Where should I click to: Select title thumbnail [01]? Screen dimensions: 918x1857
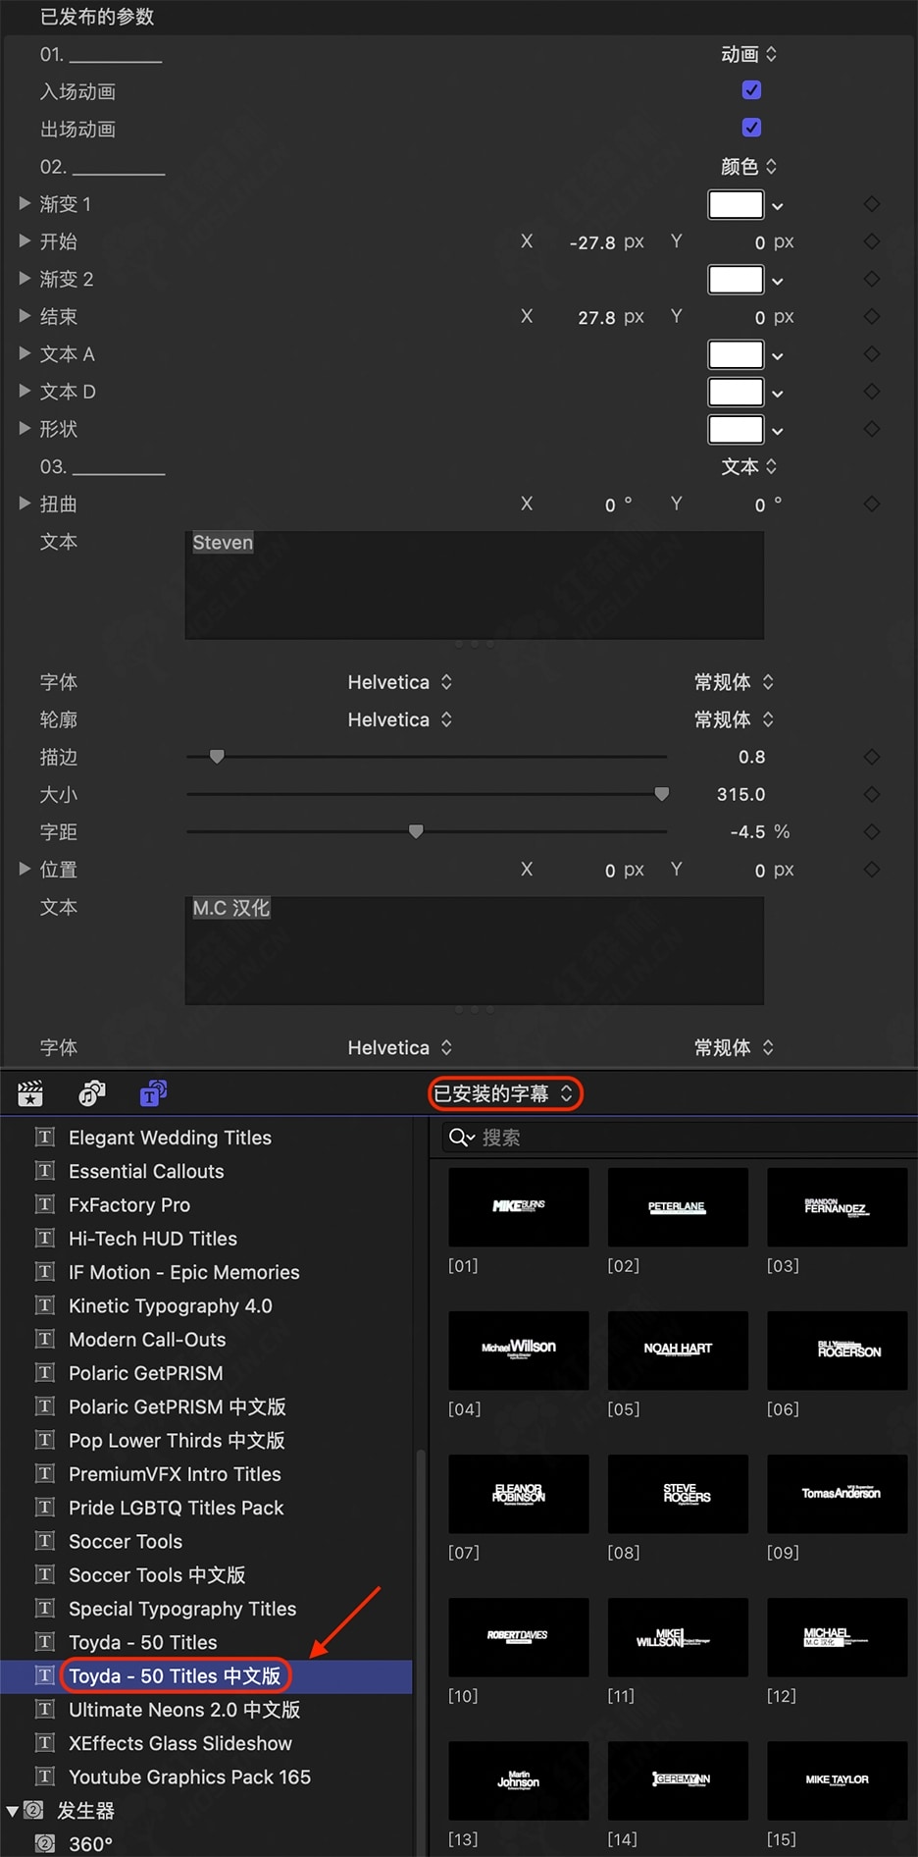coord(519,1206)
